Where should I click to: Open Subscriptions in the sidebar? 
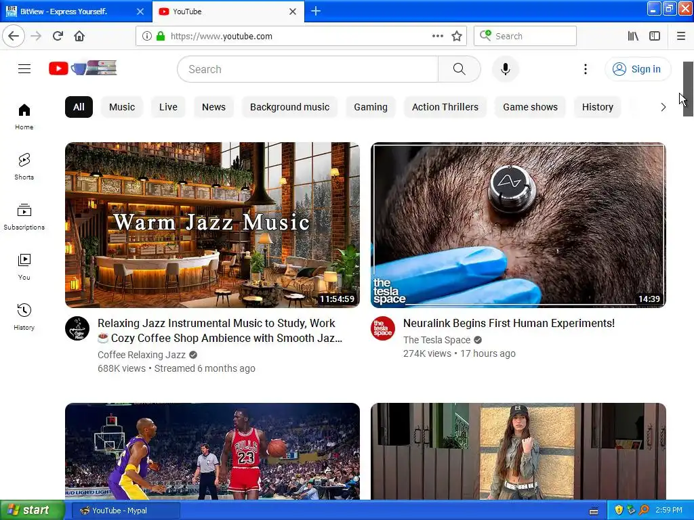[24, 217]
